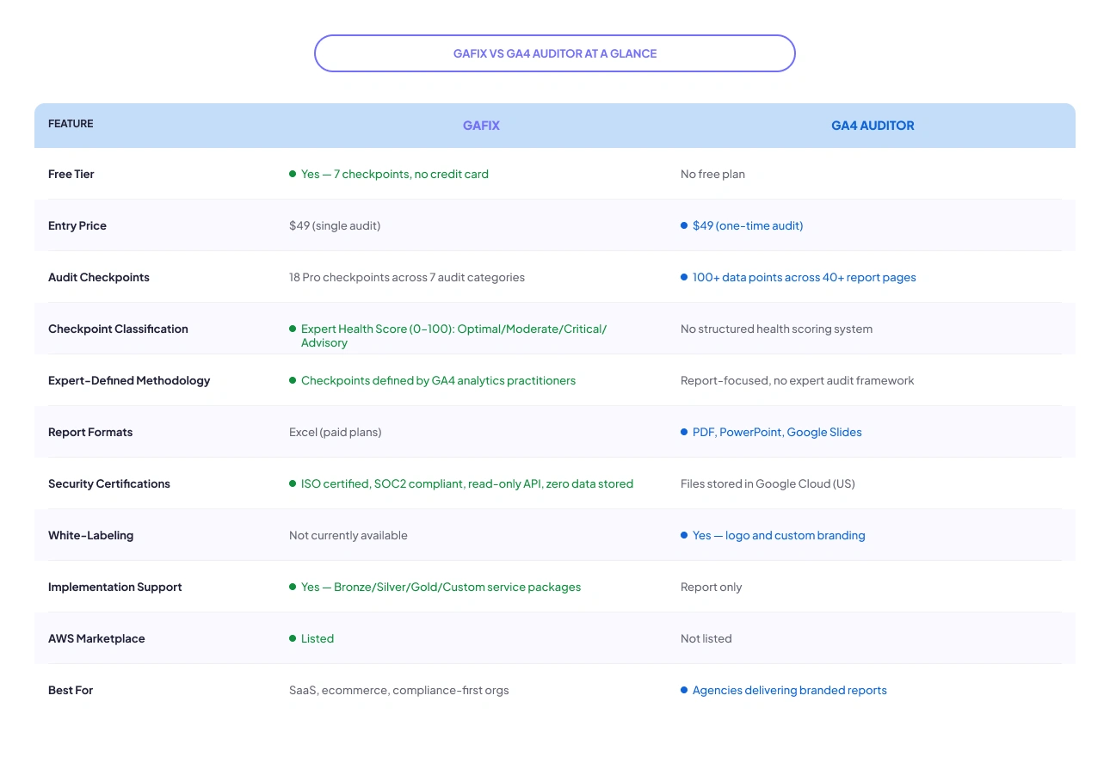Click green dot next to AWS Listed
The width and height of the screenshot is (1110, 757).
coord(293,638)
